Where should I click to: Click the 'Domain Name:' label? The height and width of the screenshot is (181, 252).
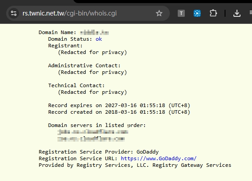pos(57,32)
